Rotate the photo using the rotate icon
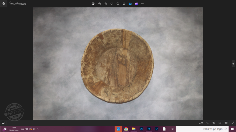This screenshot has height=132, width=236. pyautogui.click(x=99, y=4)
